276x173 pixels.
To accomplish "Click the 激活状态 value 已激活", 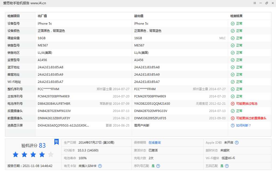I will pyautogui.click(x=153, y=150).
